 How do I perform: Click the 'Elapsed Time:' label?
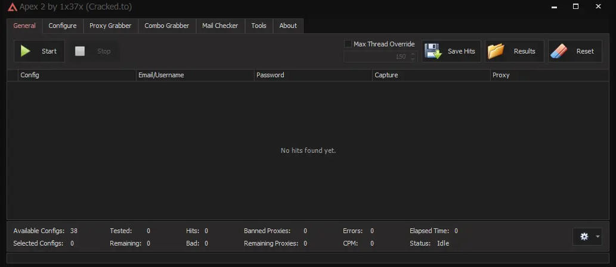pos(429,231)
